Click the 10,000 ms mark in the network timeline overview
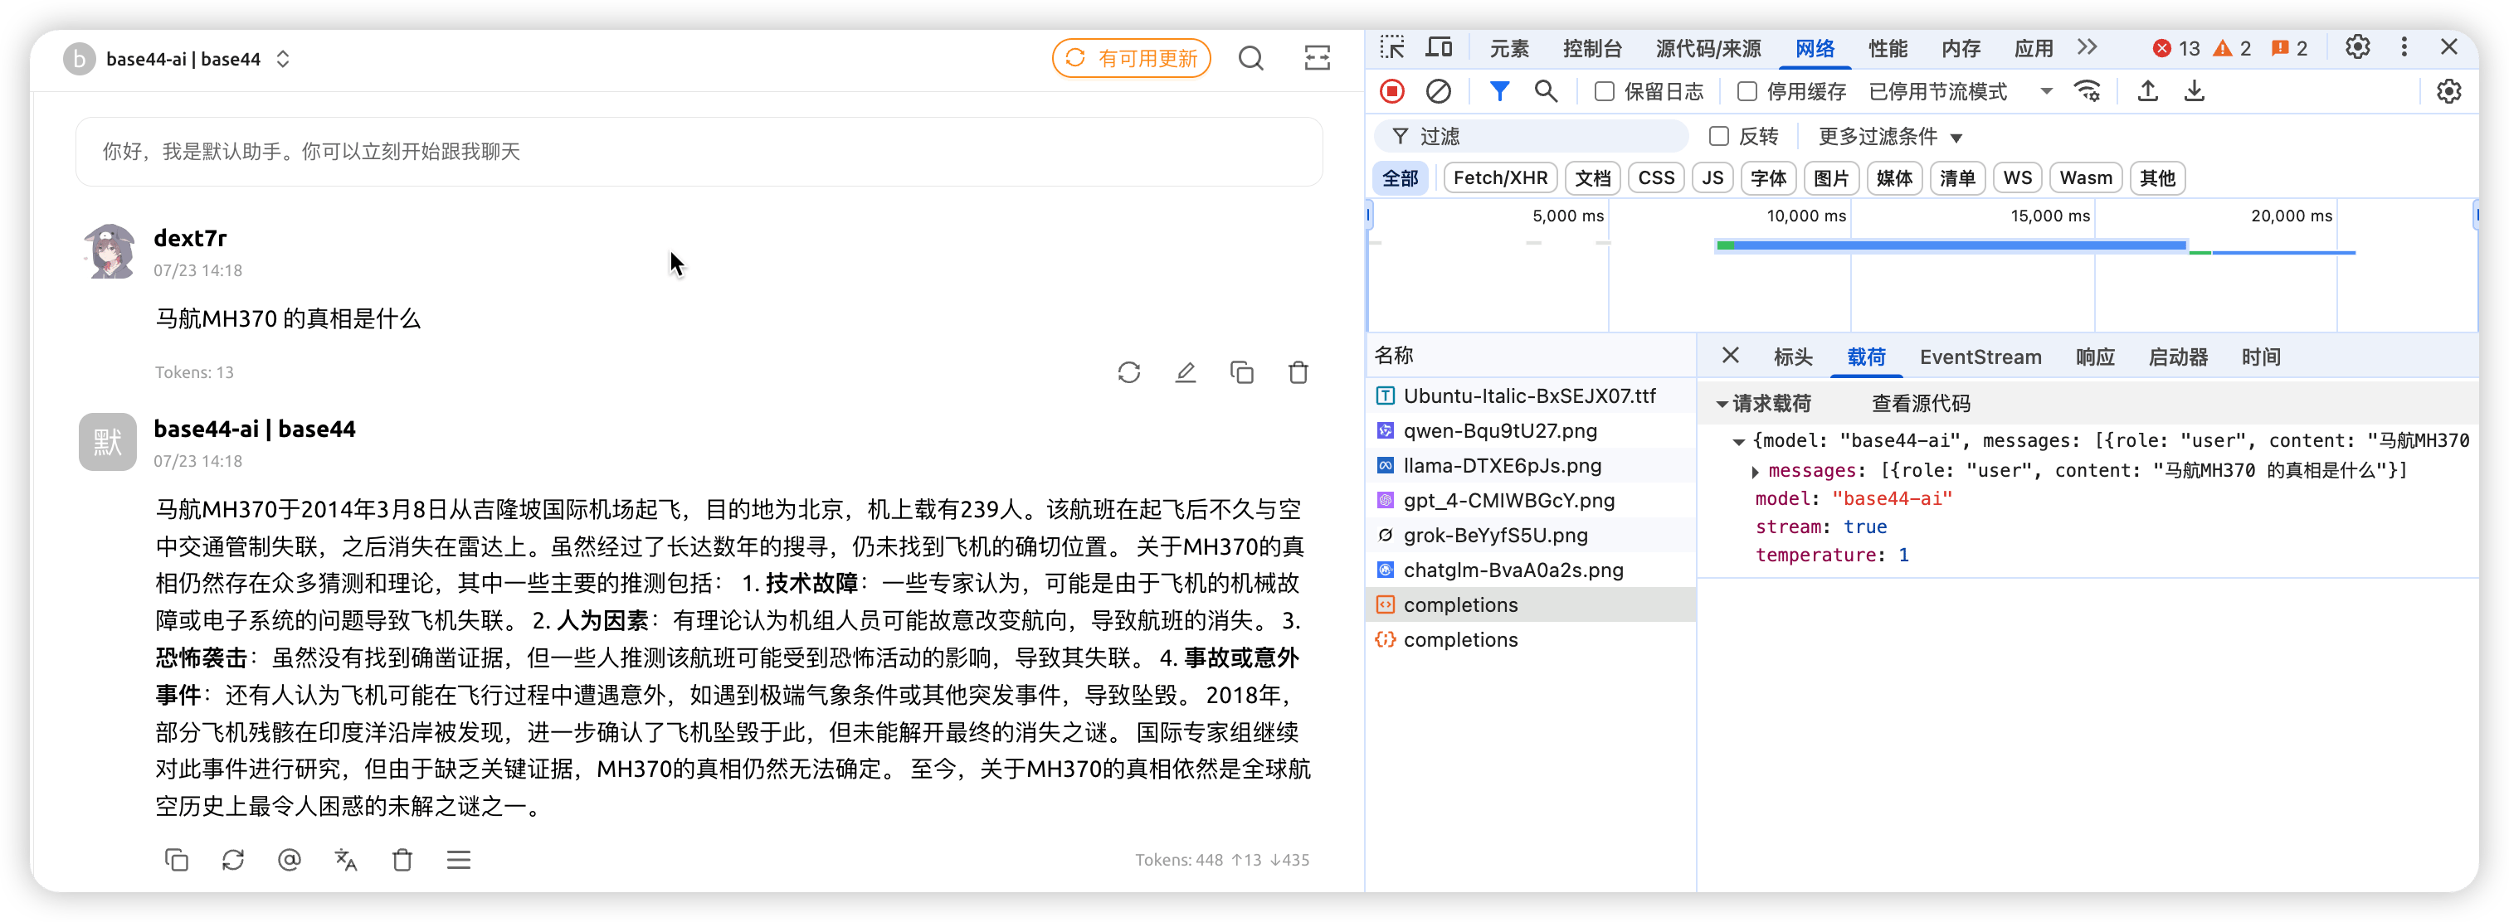This screenshot has height=922, width=2509. click(1805, 216)
